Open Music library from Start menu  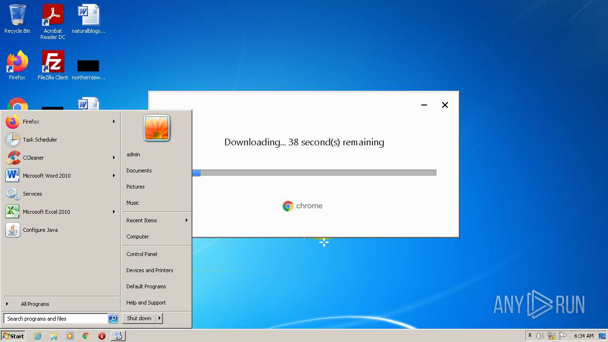(157, 203)
